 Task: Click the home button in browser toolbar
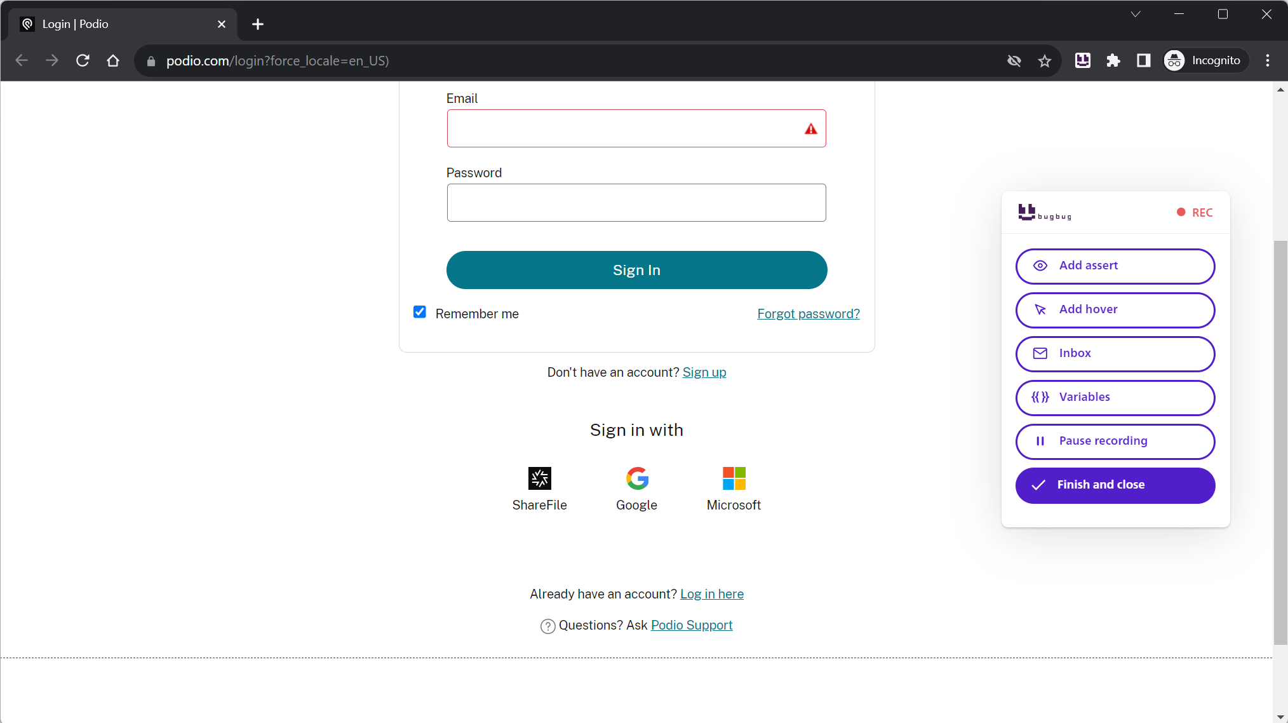(x=113, y=60)
